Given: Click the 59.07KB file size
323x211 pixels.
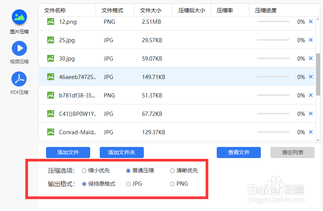Looking at the screenshot, I should (x=152, y=59).
